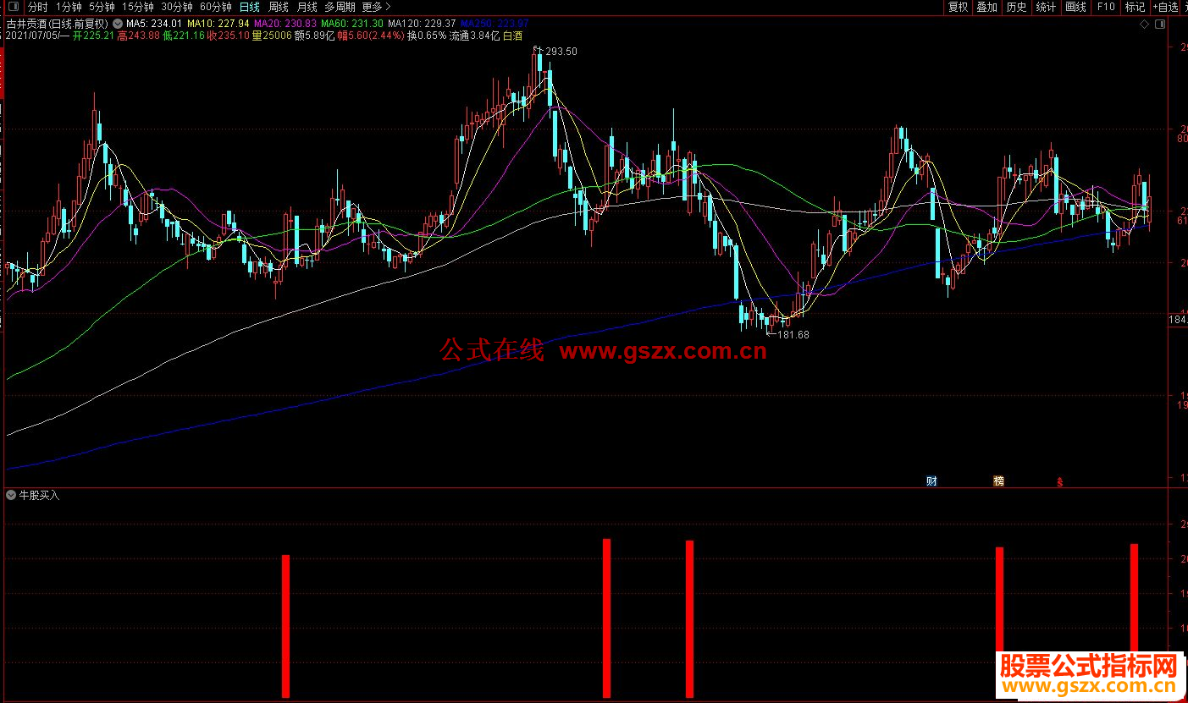Viewport: 1188px width, 703px height.
Task: Switch to 5分钟 period
Action: [x=102, y=7]
